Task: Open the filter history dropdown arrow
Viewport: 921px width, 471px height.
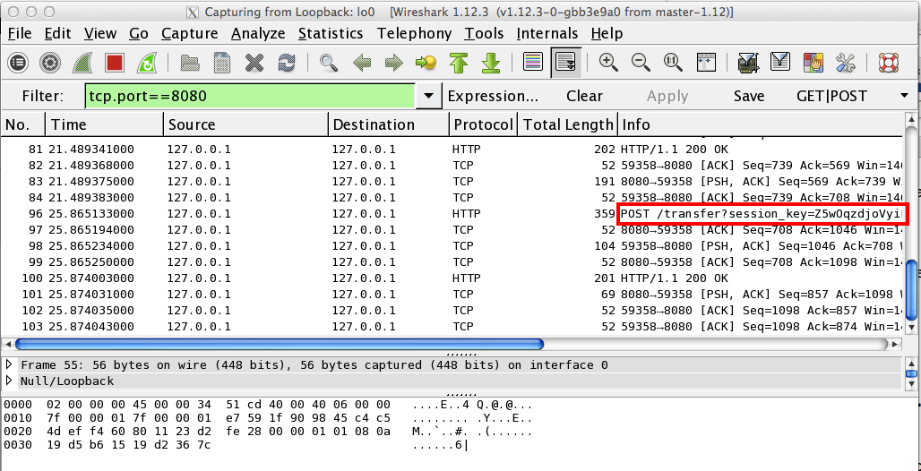Action: (429, 96)
